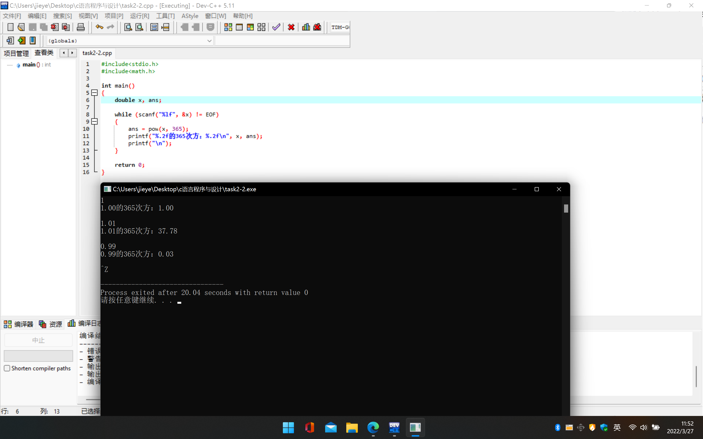The image size is (703, 439).
Task: Collapse the while-block fold at line 9
Action: coord(94,121)
